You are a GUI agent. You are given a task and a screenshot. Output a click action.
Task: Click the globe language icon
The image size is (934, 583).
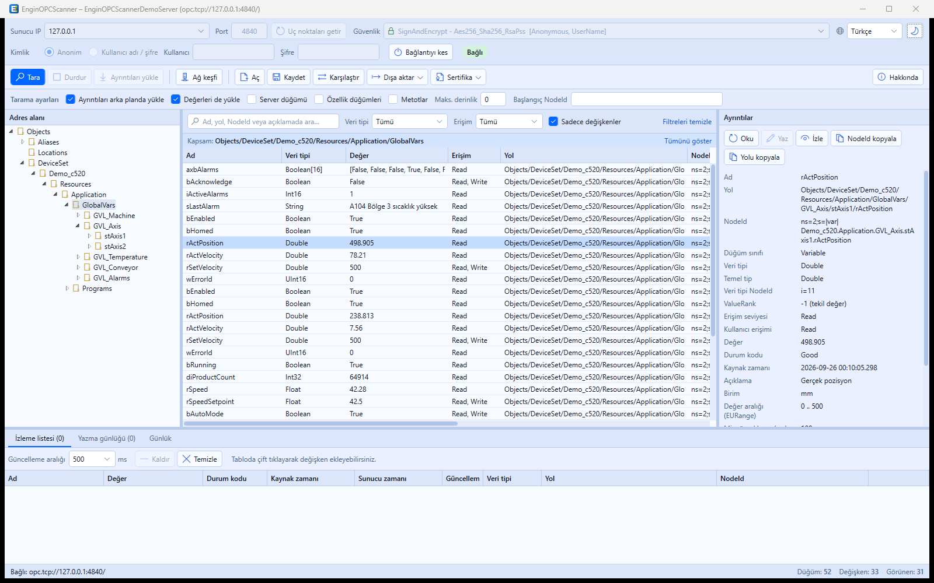[840, 31]
